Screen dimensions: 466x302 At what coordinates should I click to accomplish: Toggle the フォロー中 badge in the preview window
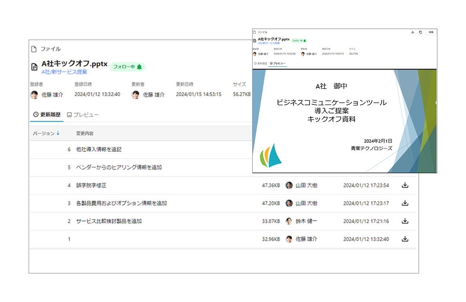point(299,41)
